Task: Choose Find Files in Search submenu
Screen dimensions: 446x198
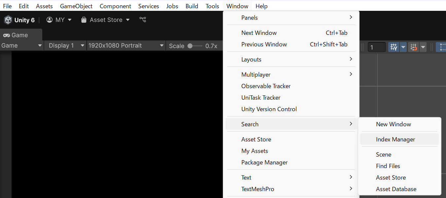Action: pos(388,166)
